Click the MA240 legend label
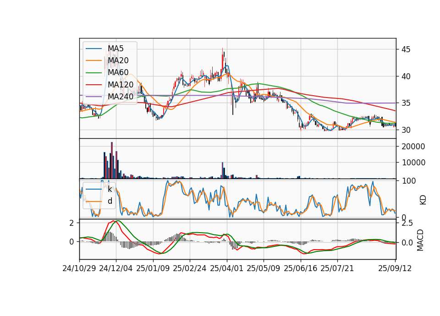440x316 pixels. (x=121, y=97)
